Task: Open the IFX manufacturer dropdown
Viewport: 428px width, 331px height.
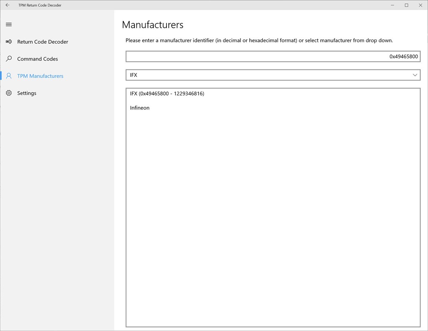Action: [x=269, y=75]
